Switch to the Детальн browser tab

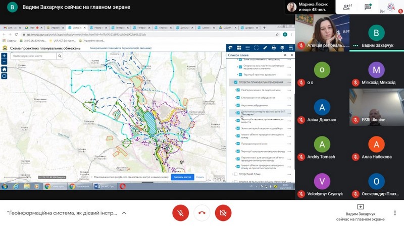pyautogui.click(x=184, y=28)
